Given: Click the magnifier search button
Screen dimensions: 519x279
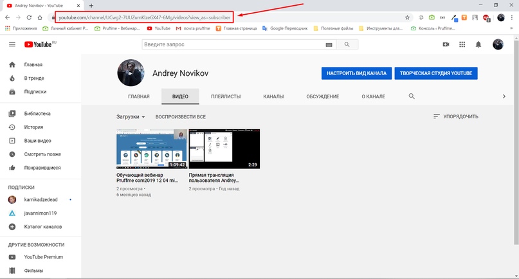Looking at the screenshot, I should 347,44.
